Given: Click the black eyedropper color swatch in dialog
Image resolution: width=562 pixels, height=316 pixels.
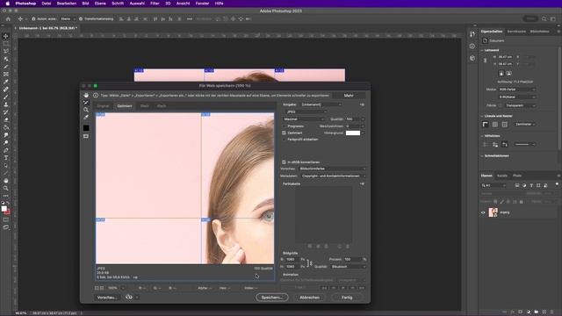Looking at the screenshot, I should tap(86, 128).
